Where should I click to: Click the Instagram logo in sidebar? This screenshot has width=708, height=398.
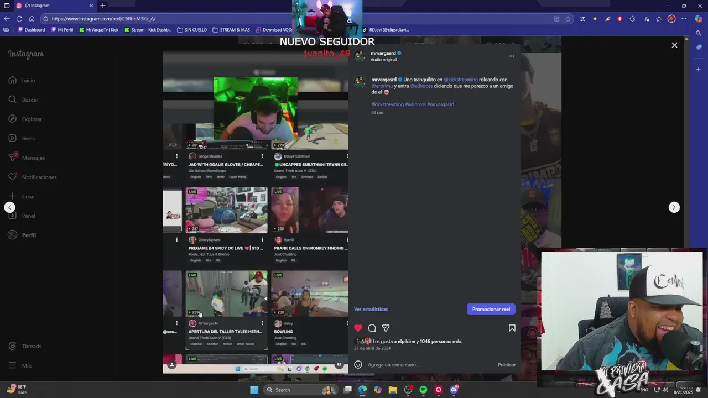(25, 54)
